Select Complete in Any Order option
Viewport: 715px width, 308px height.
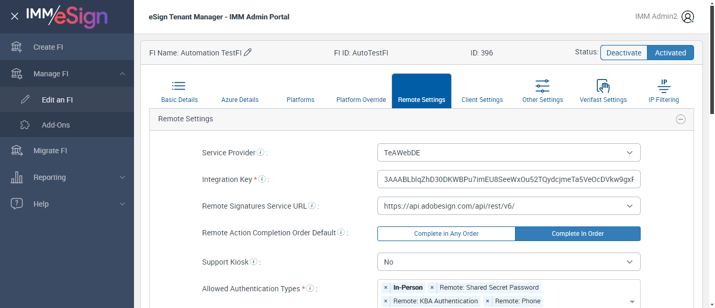click(446, 234)
